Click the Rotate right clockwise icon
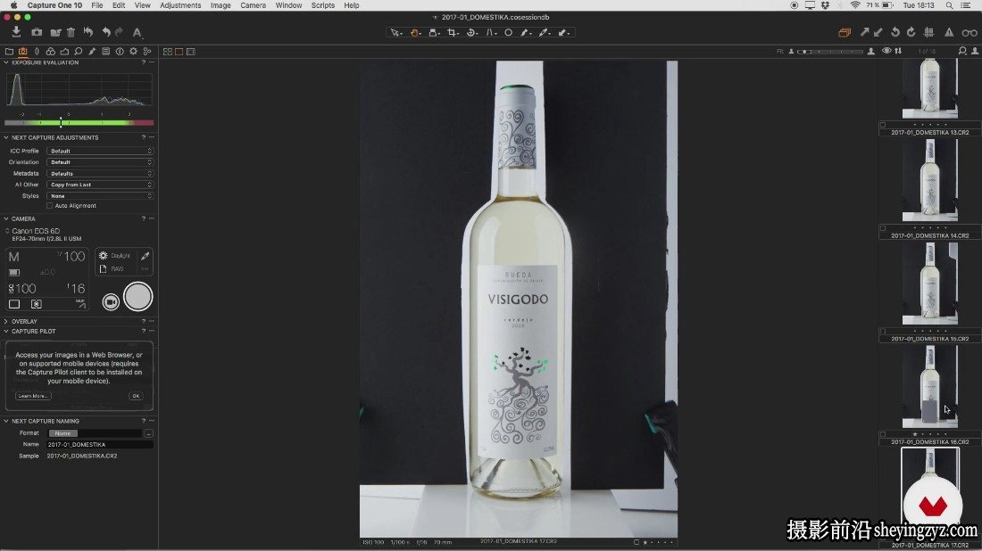 click(x=911, y=32)
